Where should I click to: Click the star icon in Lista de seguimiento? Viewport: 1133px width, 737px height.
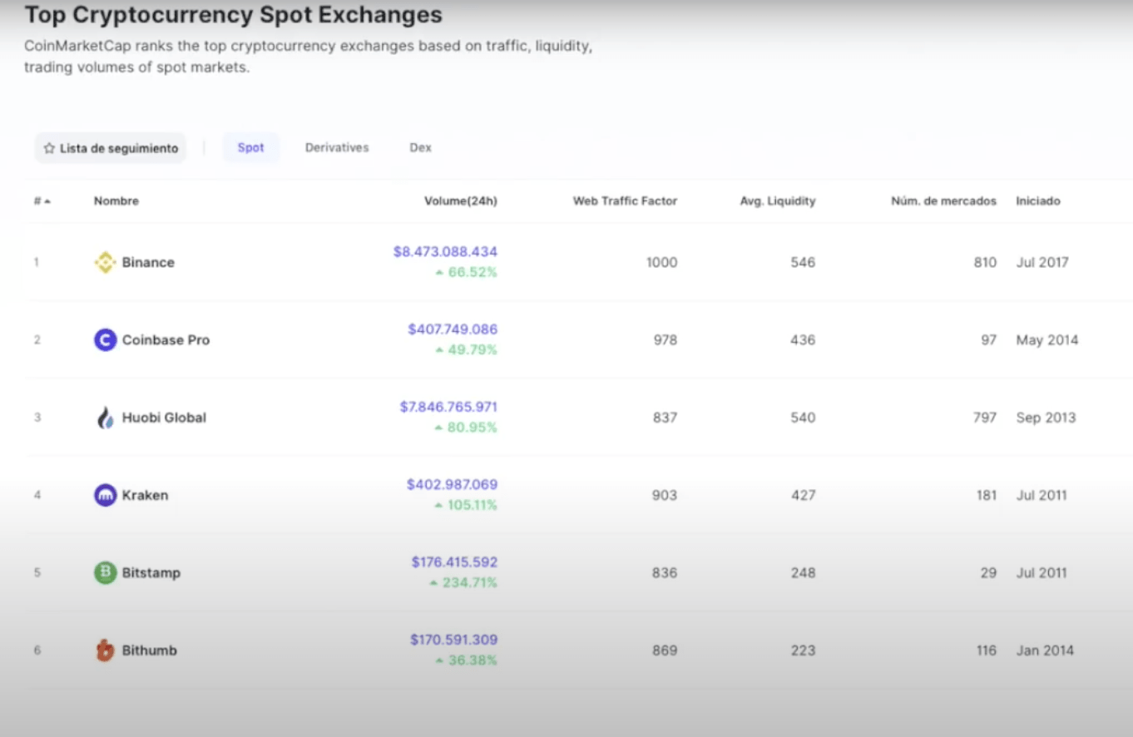coord(49,148)
